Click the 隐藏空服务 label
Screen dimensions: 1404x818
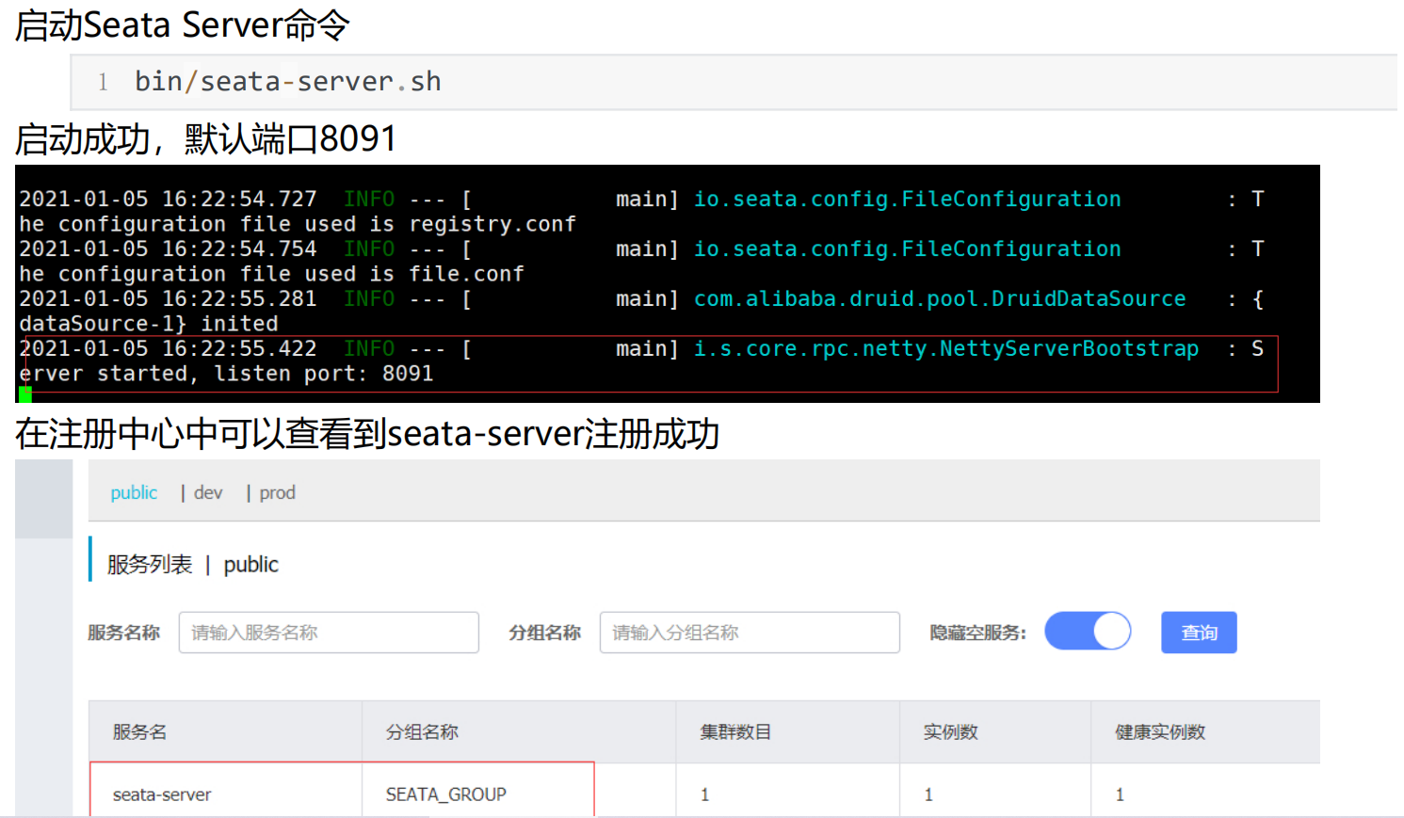coord(977,633)
